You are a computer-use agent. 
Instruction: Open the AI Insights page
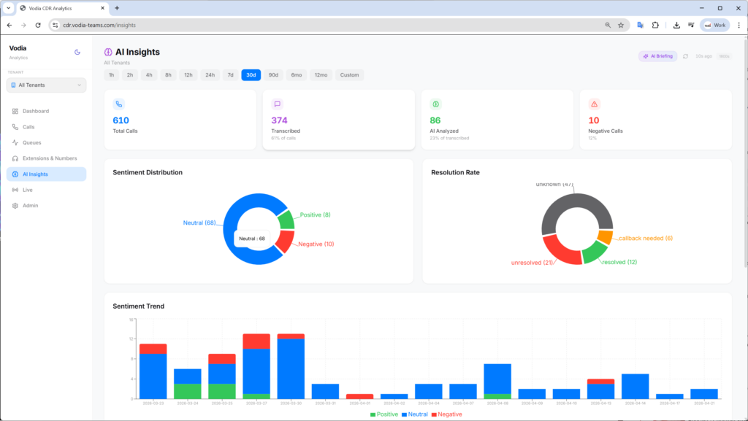coord(46,174)
